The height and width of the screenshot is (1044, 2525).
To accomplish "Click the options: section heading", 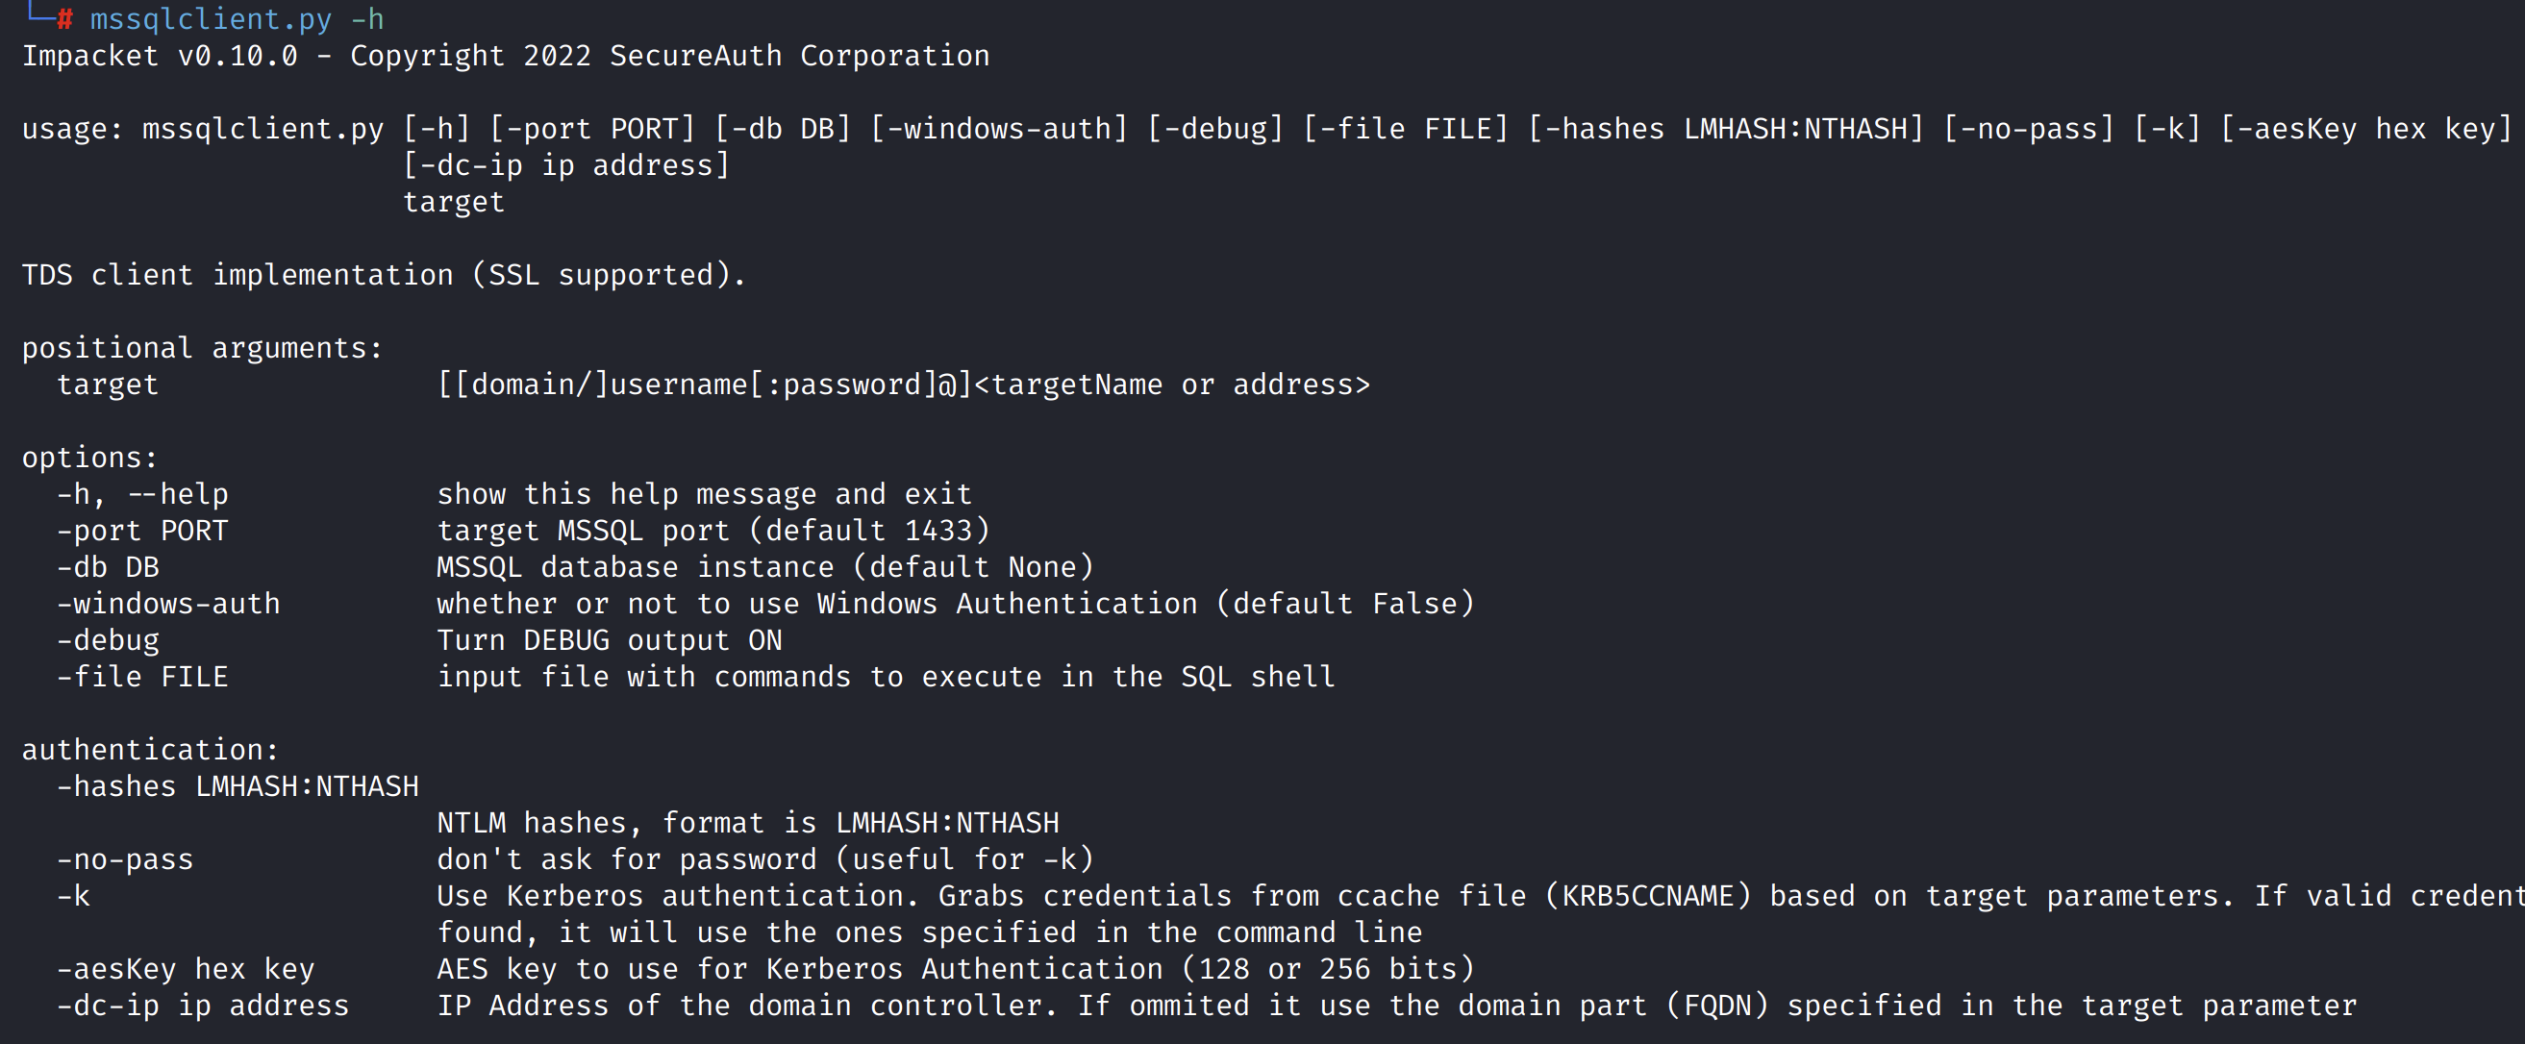I will [89, 458].
